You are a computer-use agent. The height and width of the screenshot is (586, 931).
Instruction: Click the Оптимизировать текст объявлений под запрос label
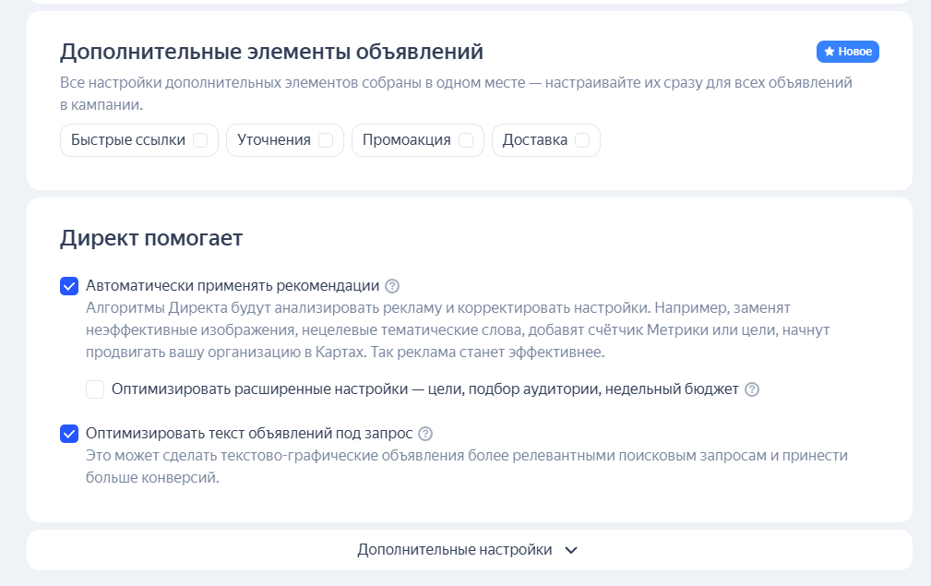[x=249, y=434]
